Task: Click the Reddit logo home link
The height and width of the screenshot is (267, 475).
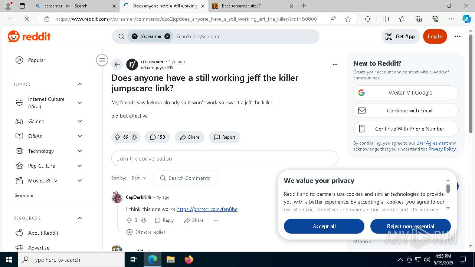Action: tap(29, 36)
